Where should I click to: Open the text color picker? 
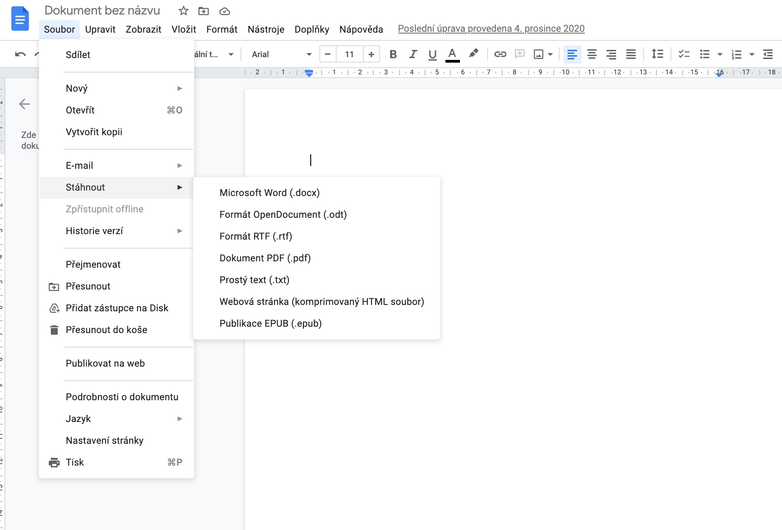pyautogui.click(x=452, y=54)
